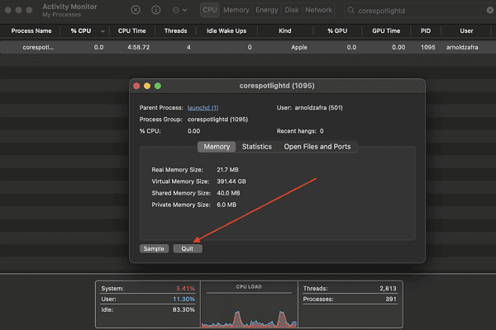Click the stop process X icon
Viewport: 496px width, 330px height.
pos(136,10)
